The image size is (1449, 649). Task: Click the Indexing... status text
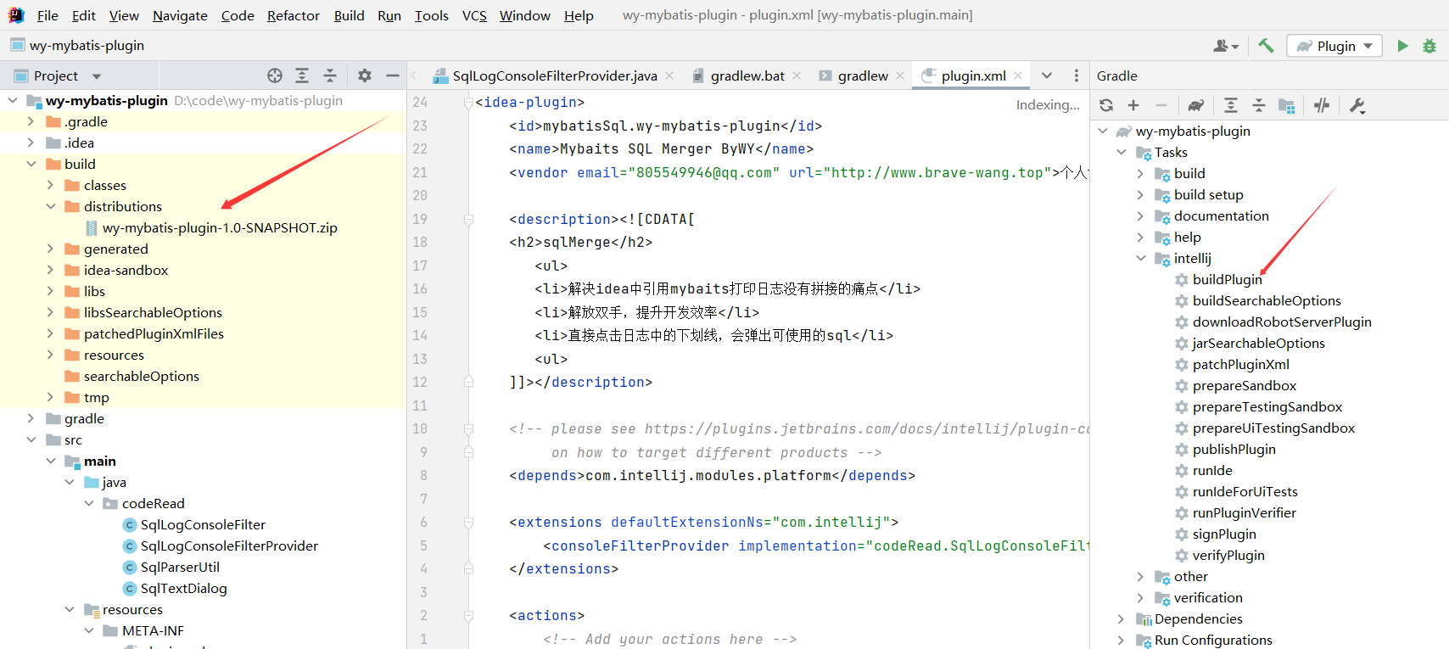1048,104
